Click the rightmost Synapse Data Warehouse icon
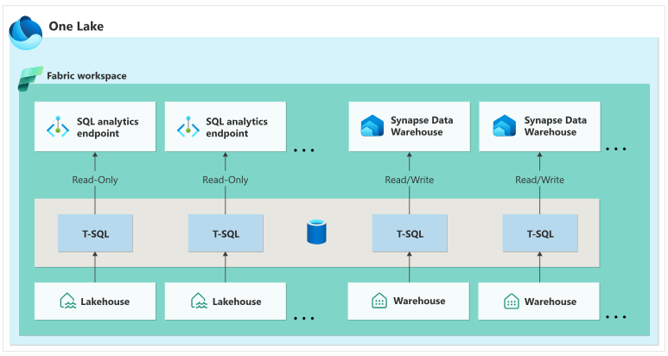Viewport: 668px width, 356px height. coord(504,127)
